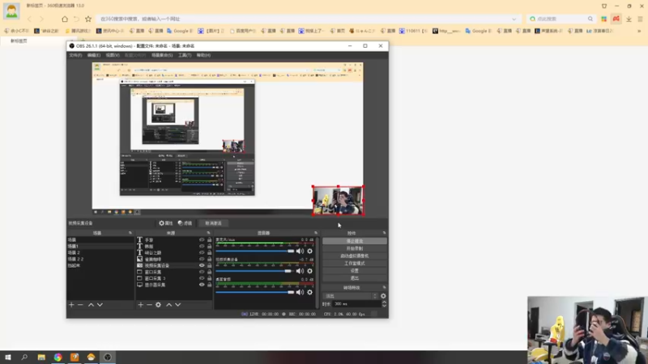Open 麦克风/Aux audio settings gear
Image resolution: width=648 pixels, height=364 pixels.
[x=310, y=251]
